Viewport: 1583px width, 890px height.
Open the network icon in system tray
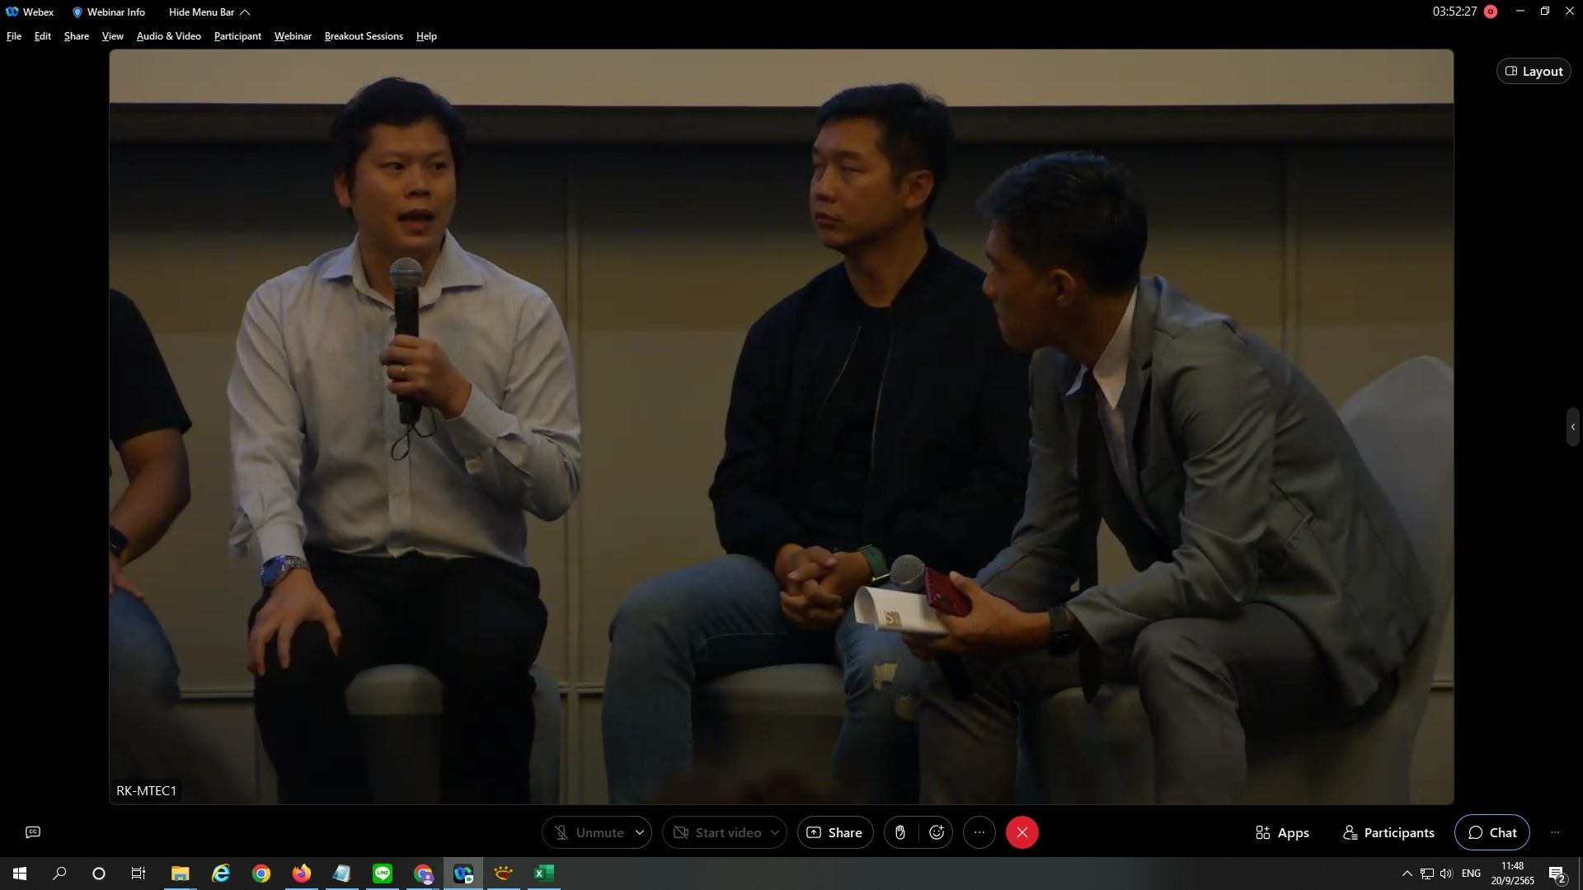click(1427, 874)
